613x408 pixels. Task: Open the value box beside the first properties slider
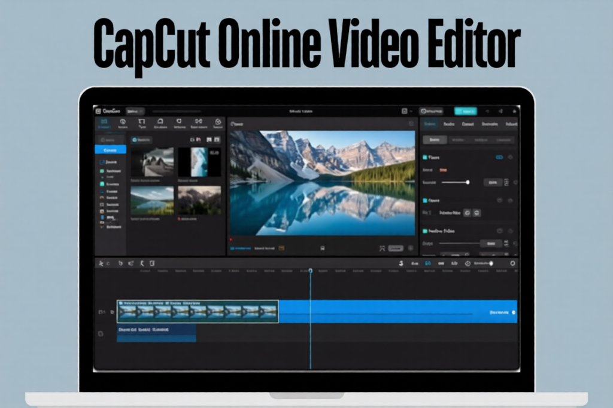[x=492, y=182]
